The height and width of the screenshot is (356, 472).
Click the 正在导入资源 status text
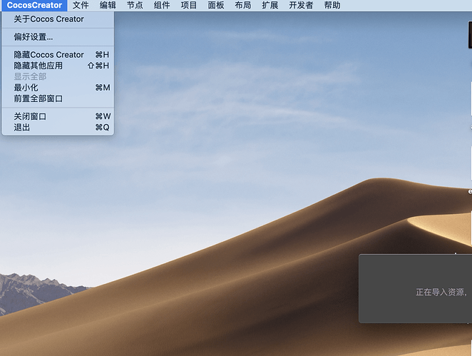click(x=441, y=293)
